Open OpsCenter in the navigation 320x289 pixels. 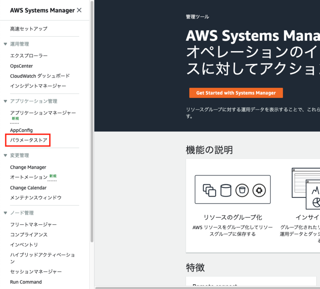[22, 66]
